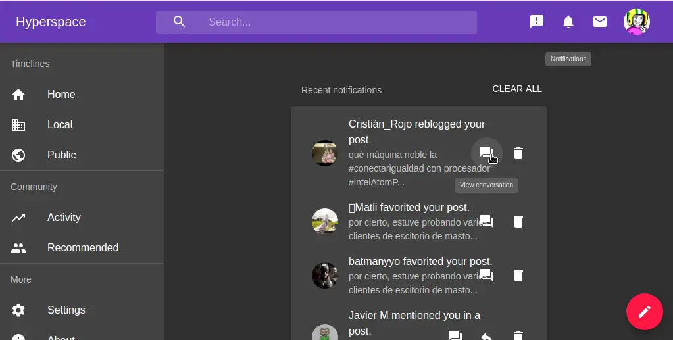The image size is (673, 340).
Task: Click Cristián_Rojo's avatar thumbnail
Action: pyautogui.click(x=324, y=153)
